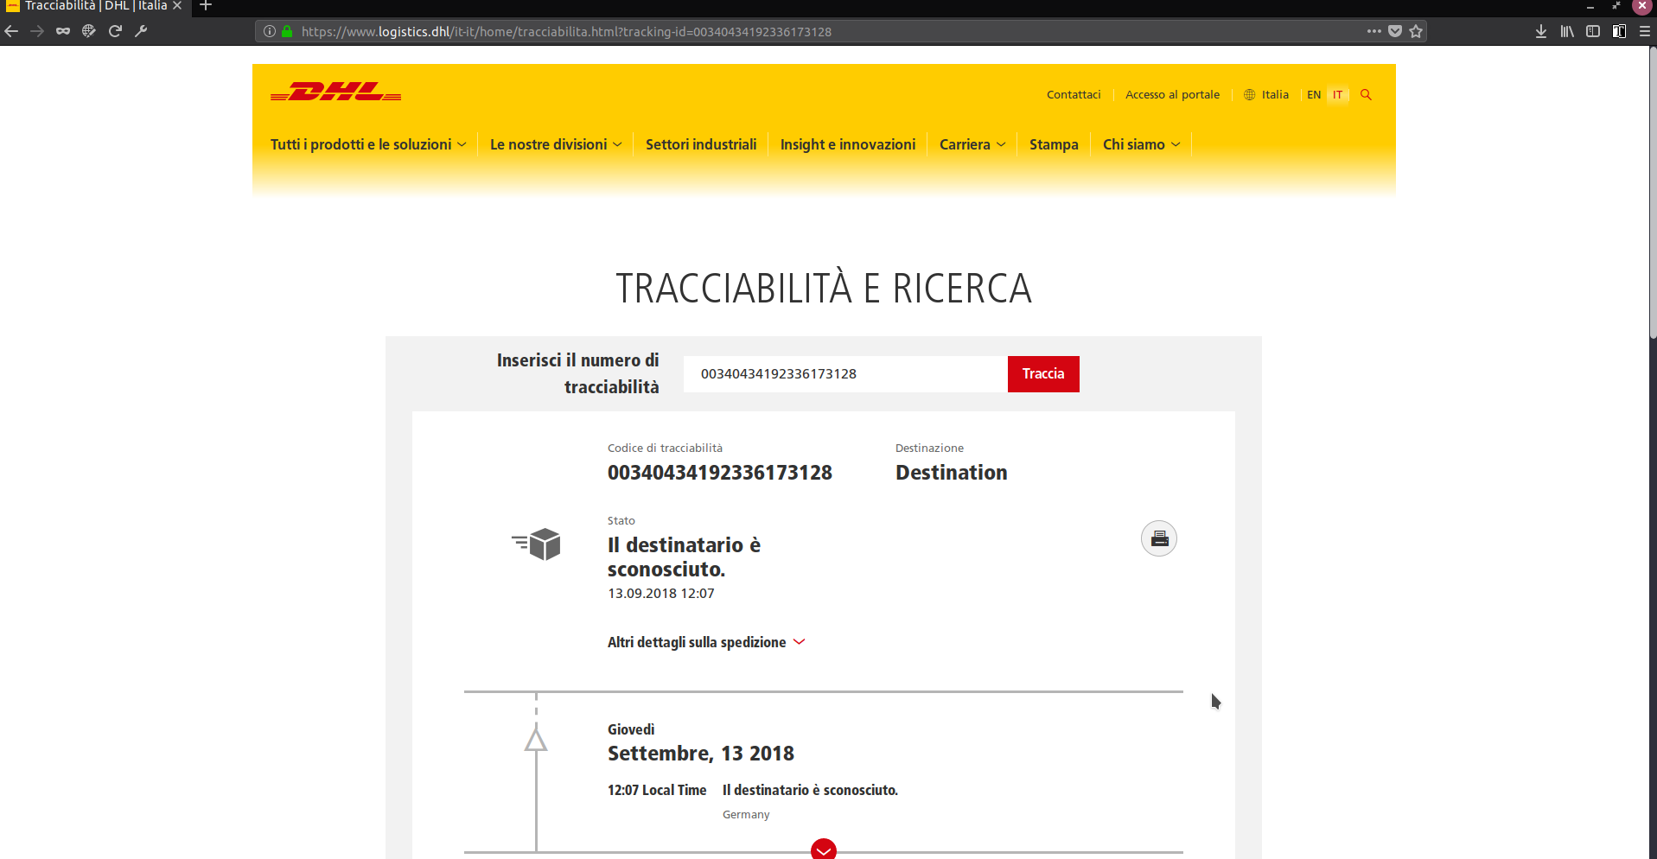Minimize the browser window
Viewport: 1657px width, 859px height.
[x=1590, y=6]
